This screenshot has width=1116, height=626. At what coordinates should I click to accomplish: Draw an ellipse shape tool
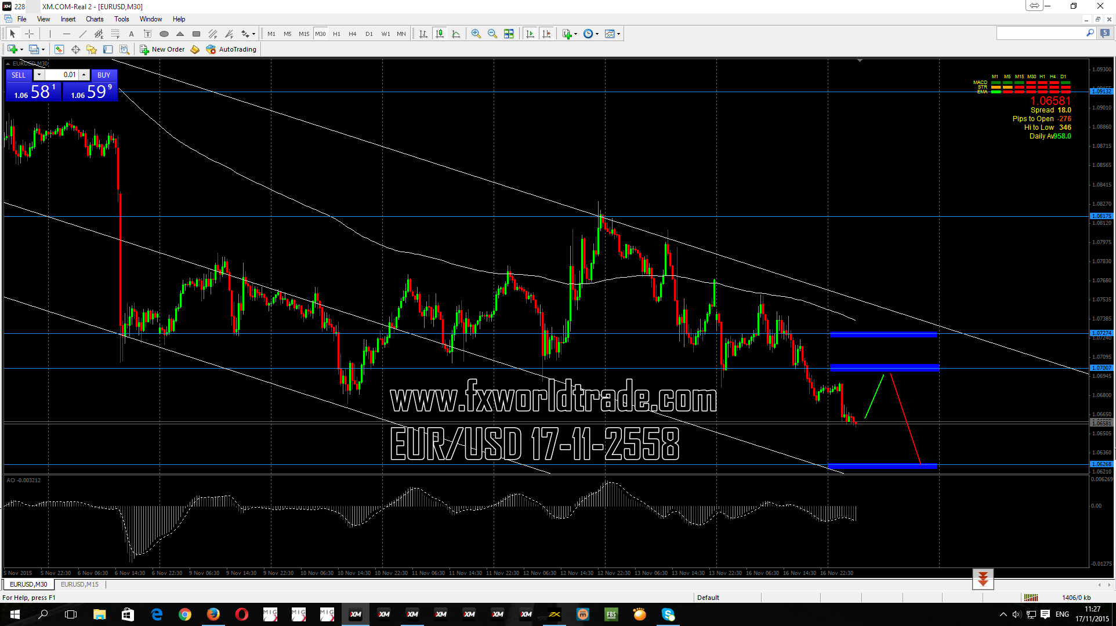click(164, 34)
